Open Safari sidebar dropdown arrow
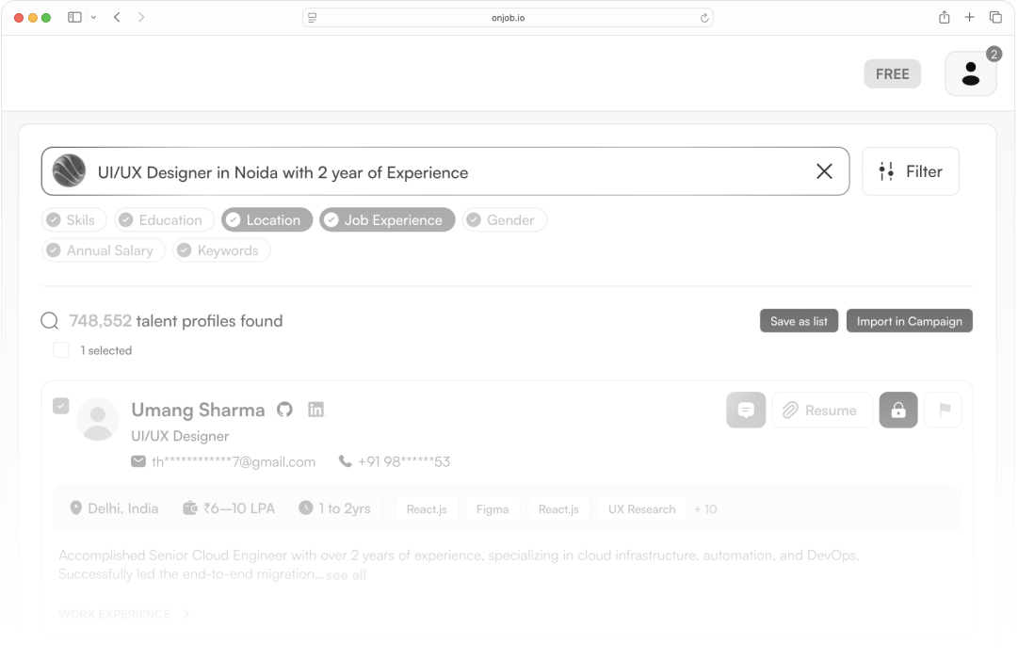Image resolution: width=1018 pixels, height=661 pixels. click(x=93, y=17)
